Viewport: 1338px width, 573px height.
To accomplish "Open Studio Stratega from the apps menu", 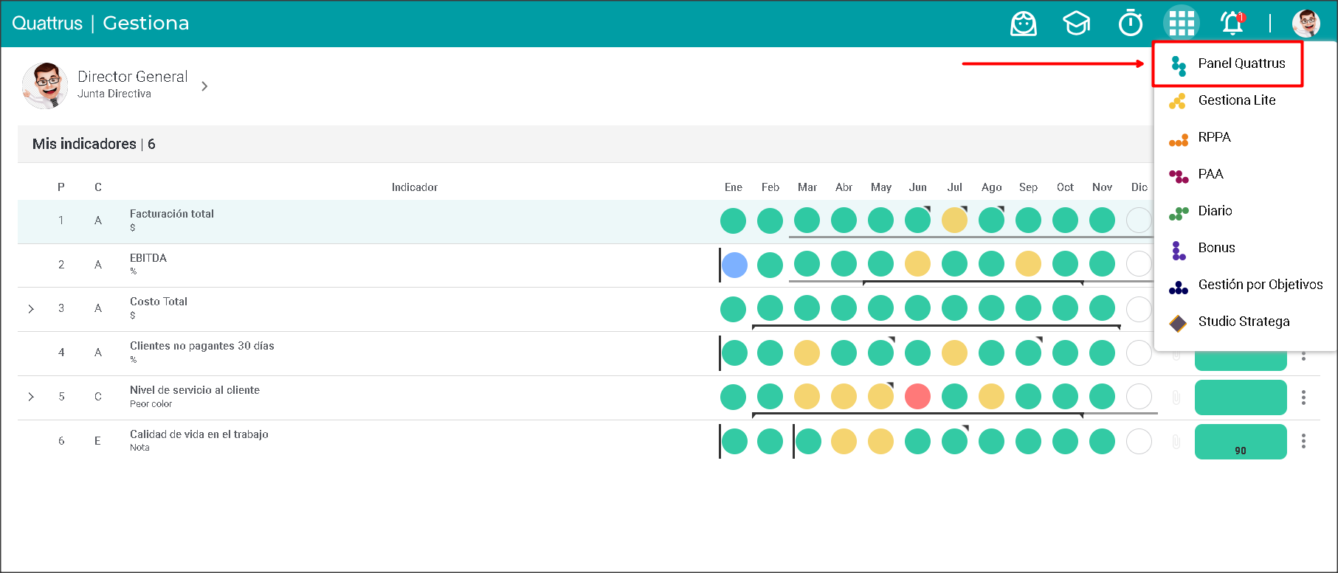I will (1244, 322).
